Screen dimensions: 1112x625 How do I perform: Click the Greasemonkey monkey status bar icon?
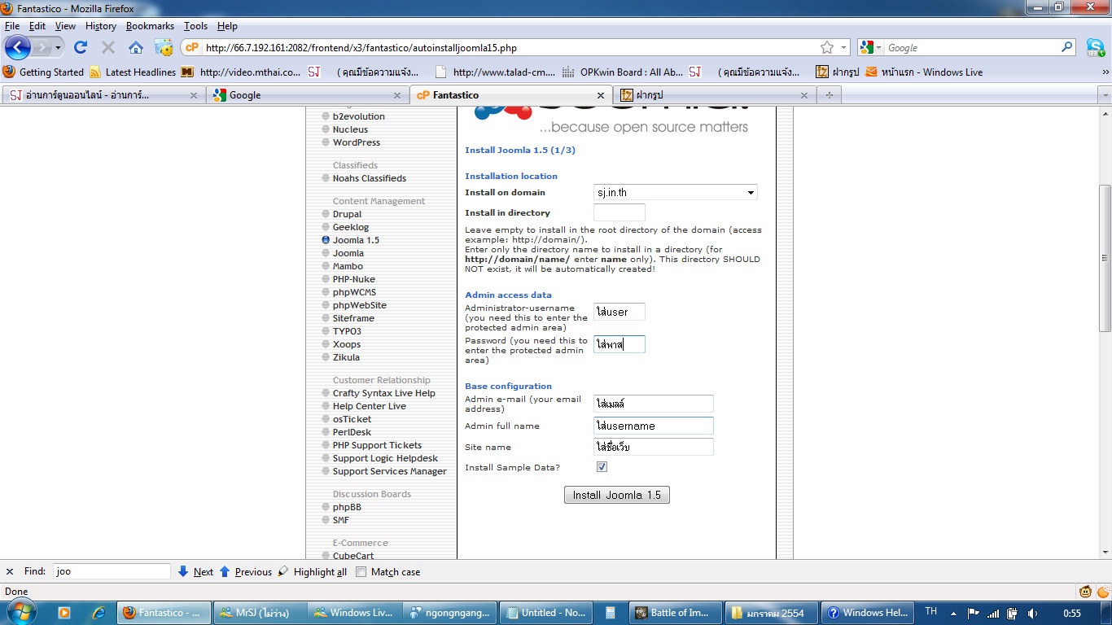(x=1085, y=592)
